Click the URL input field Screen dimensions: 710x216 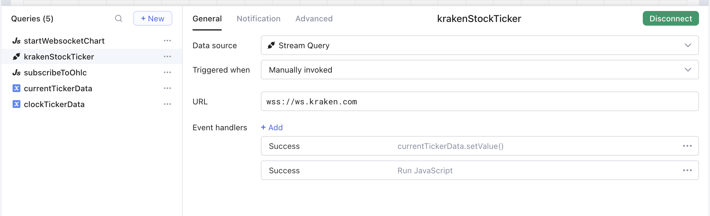point(480,102)
